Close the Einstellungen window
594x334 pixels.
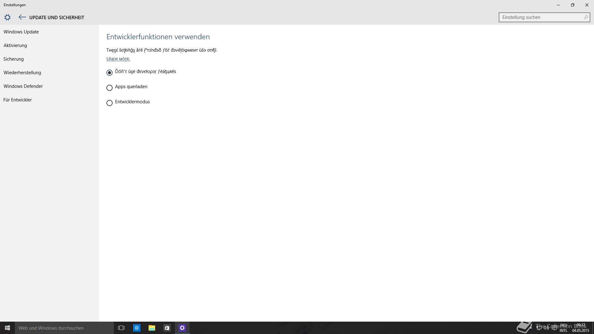tap(587, 5)
